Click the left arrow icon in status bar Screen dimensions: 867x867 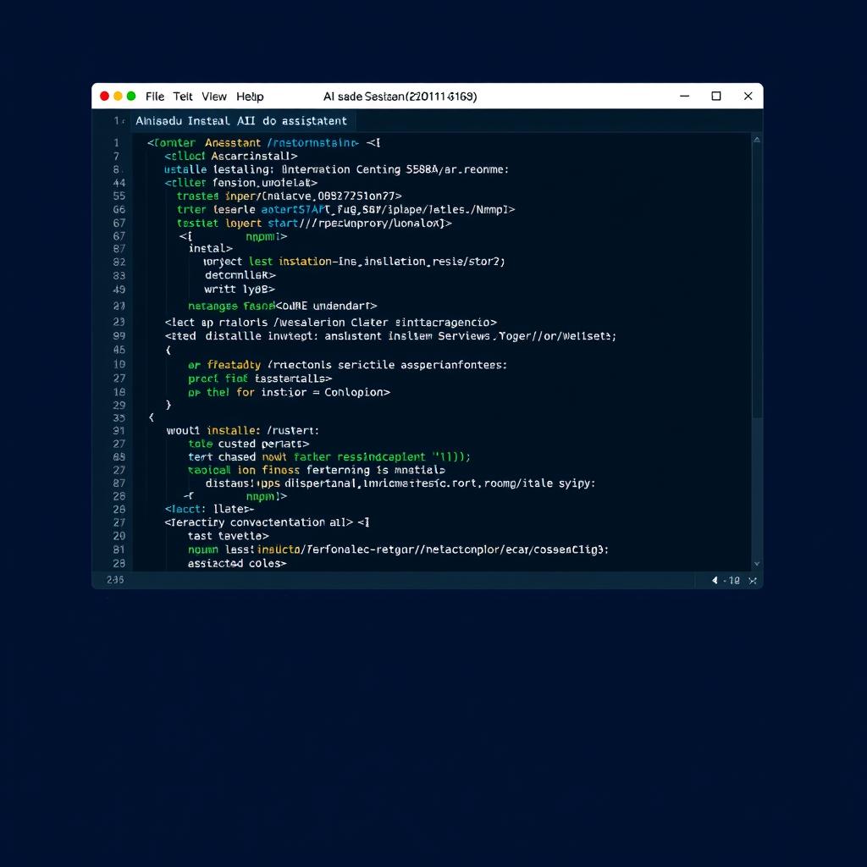715,580
